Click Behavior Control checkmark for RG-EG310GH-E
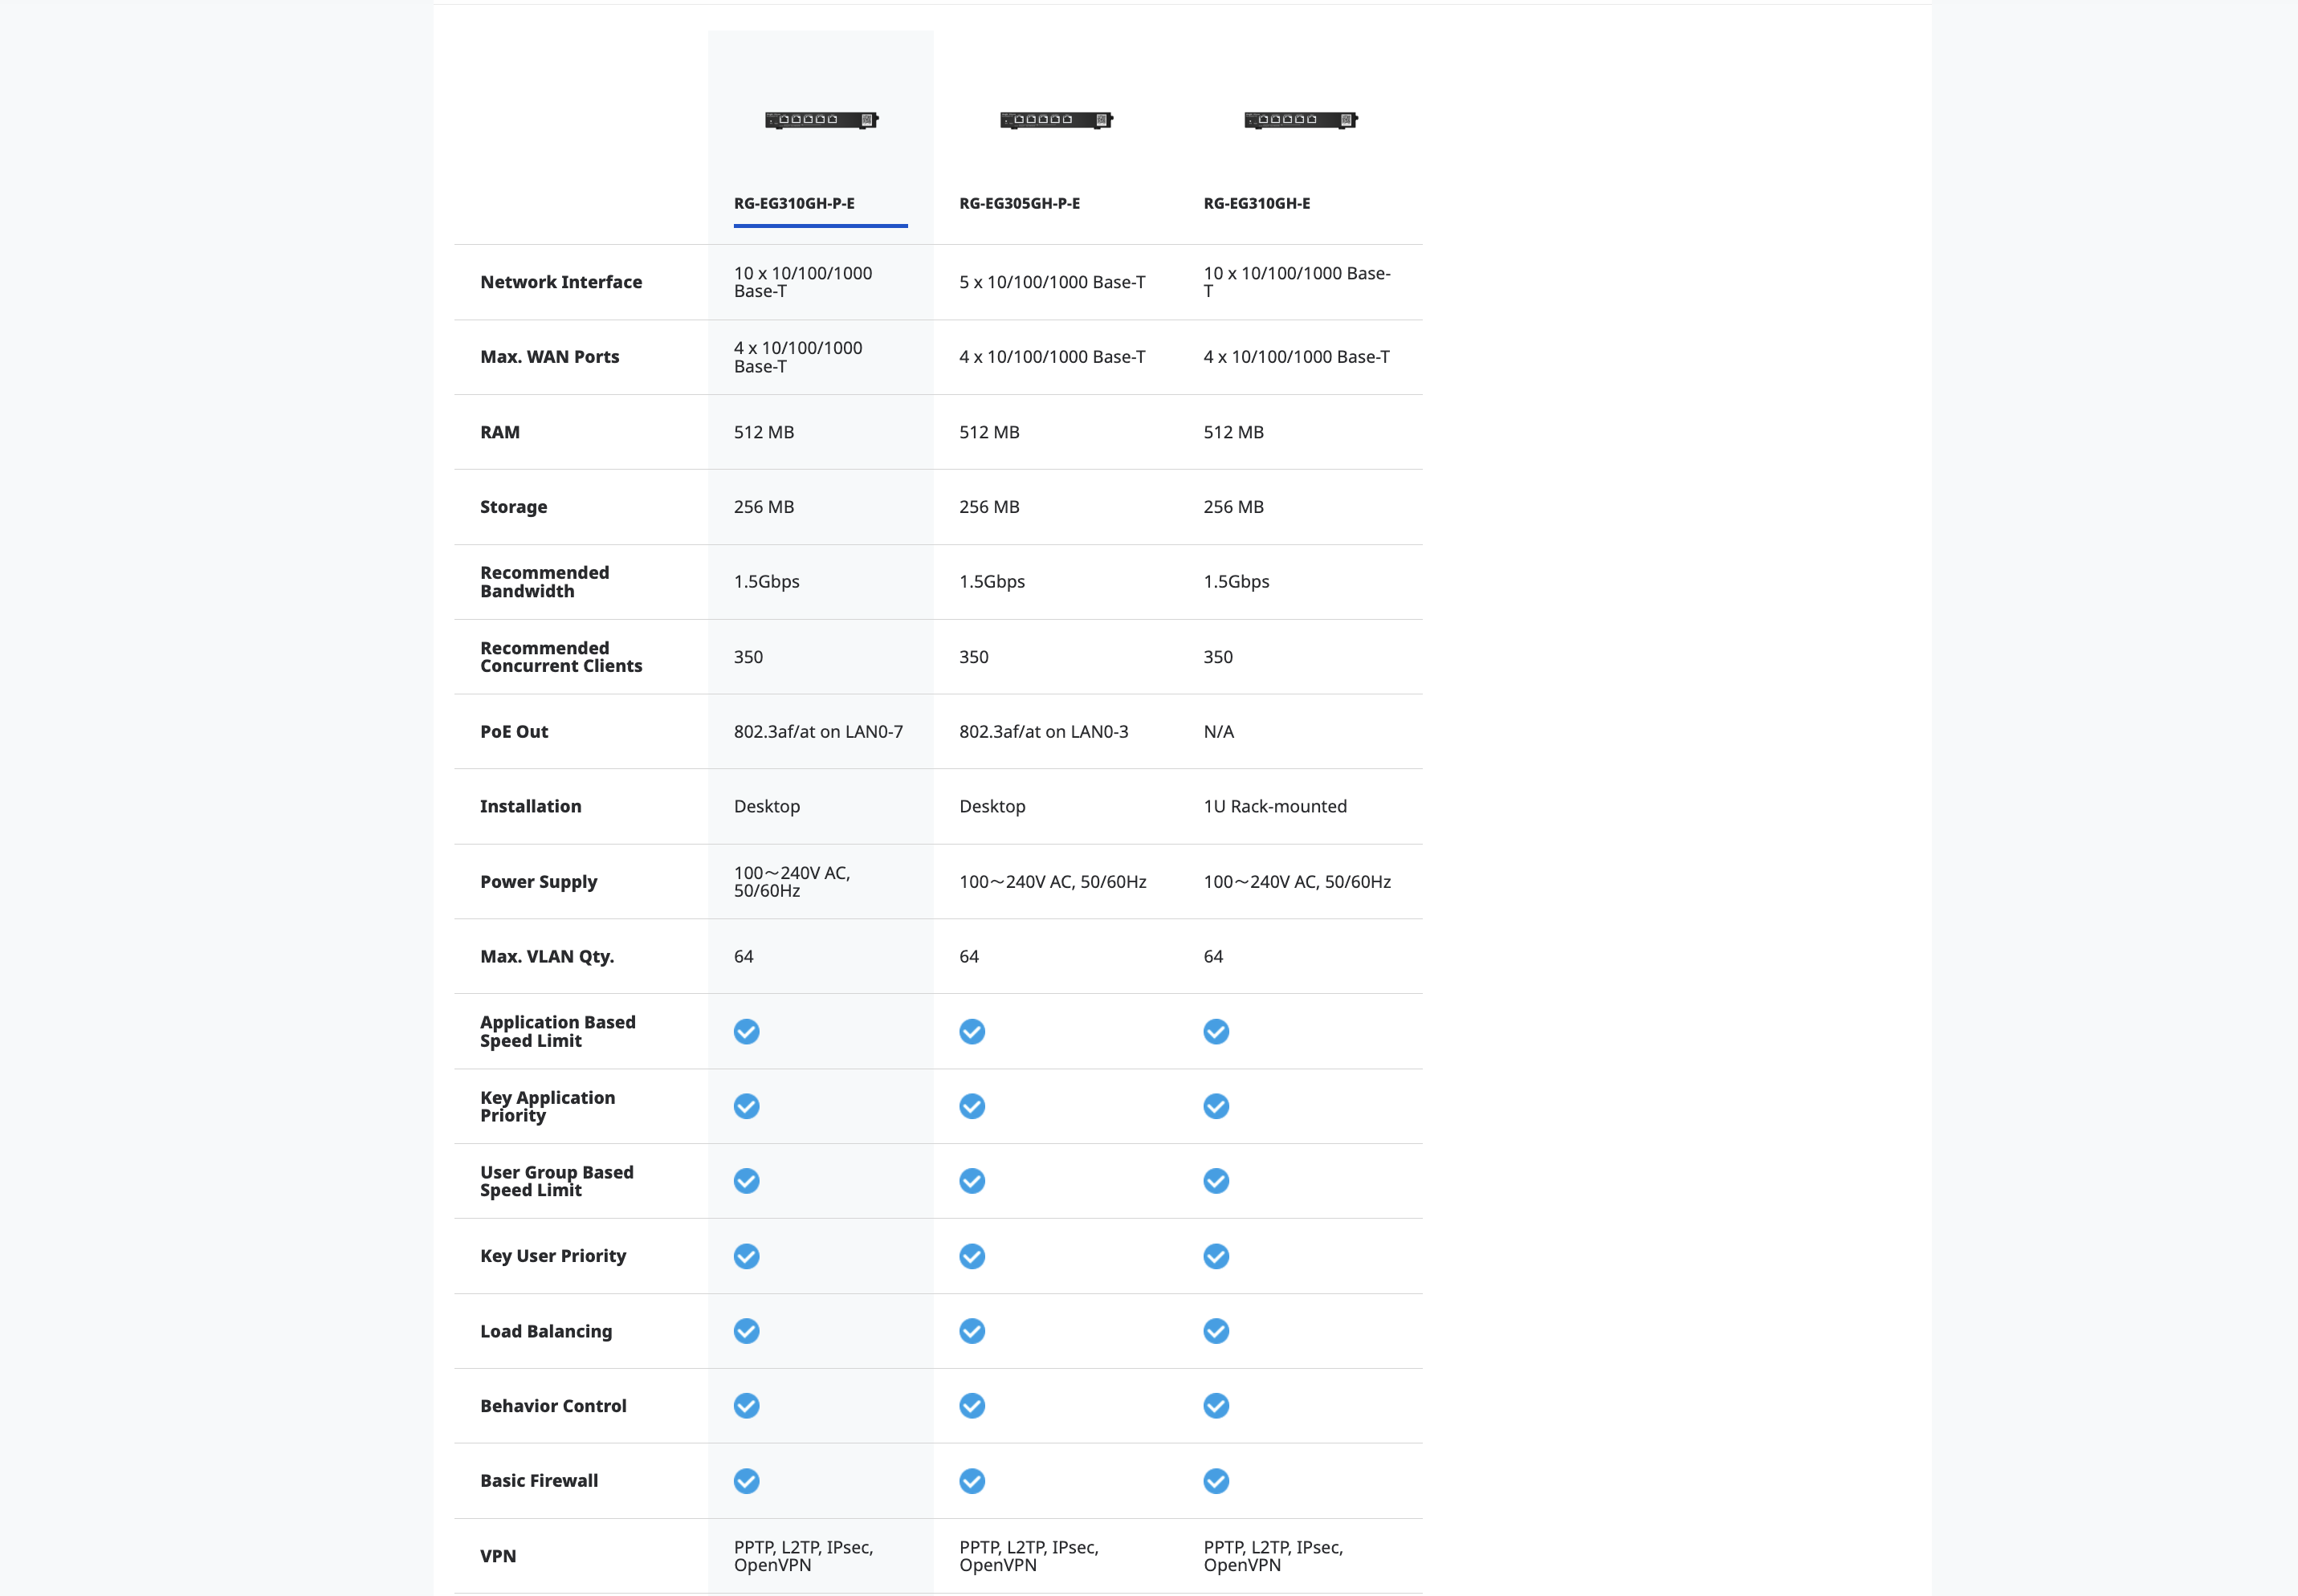Viewport: 2298px width, 1596px height. click(x=1216, y=1406)
